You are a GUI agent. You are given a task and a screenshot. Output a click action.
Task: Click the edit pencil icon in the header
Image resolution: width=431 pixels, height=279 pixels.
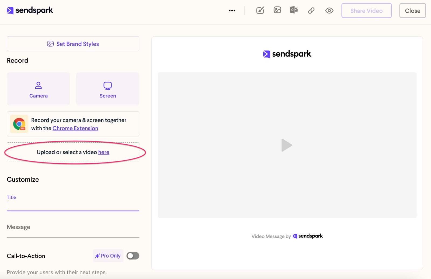coord(260,11)
